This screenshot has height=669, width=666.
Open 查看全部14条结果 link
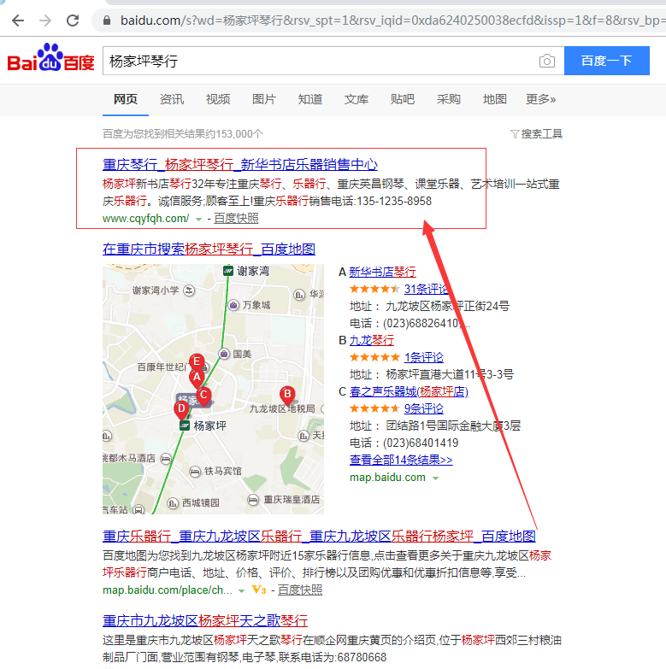coord(401,460)
